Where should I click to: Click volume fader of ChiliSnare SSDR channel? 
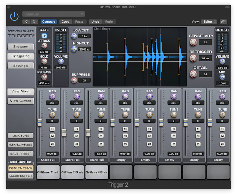pos(64,133)
